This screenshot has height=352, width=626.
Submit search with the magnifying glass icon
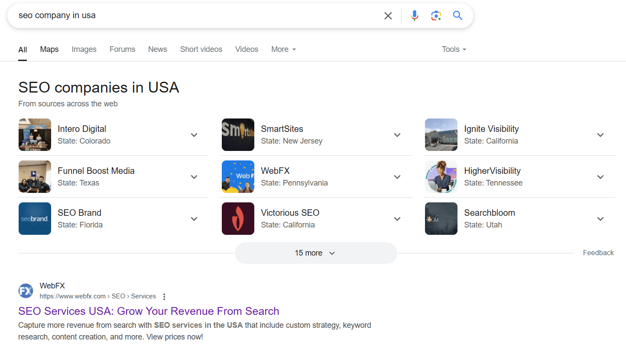coord(458,16)
